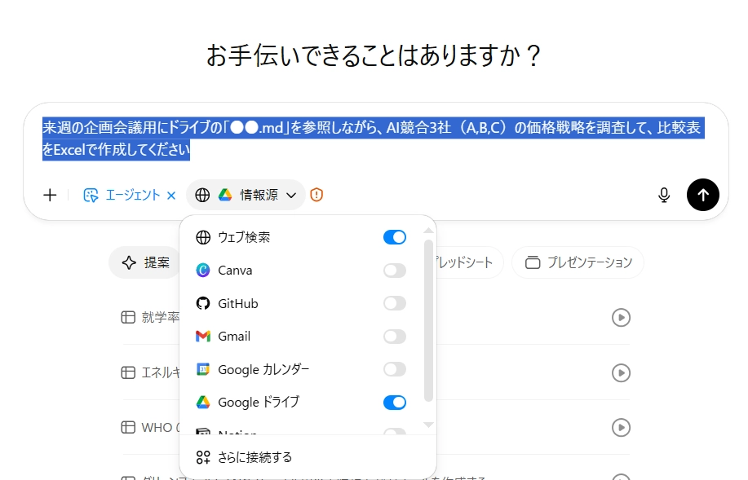Click the Gmail logo icon

pyautogui.click(x=203, y=337)
